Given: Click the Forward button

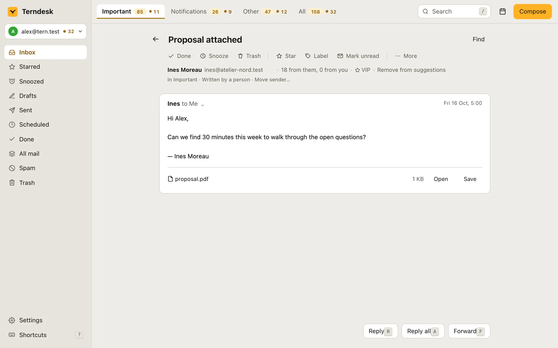Looking at the screenshot, I should [469, 331].
